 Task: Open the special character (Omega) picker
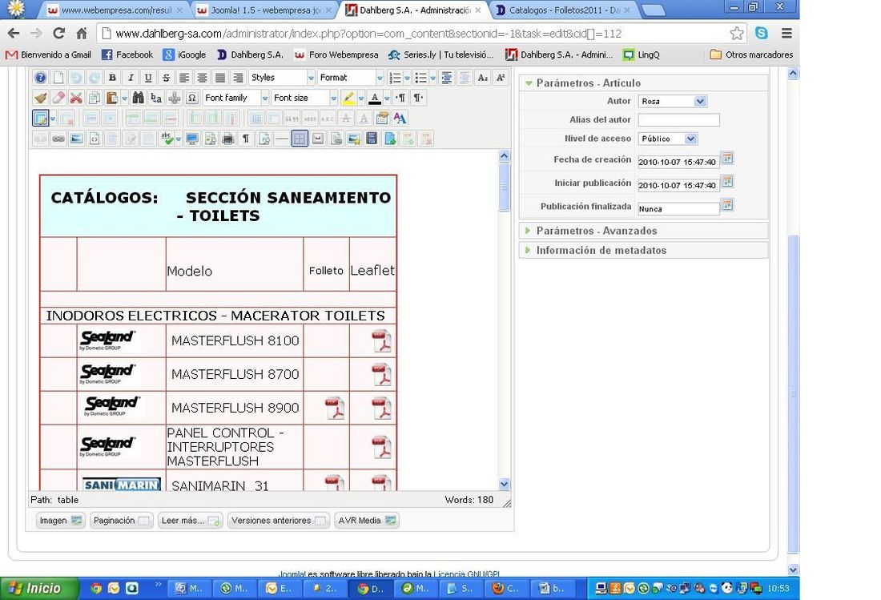(192, 98)
